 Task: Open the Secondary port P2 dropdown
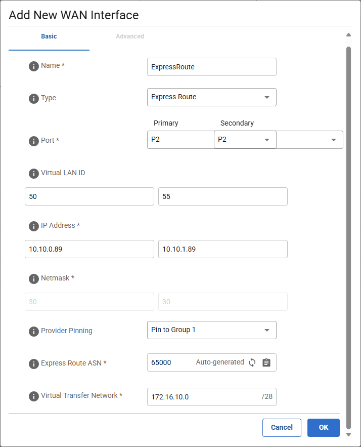click(245, 140)
